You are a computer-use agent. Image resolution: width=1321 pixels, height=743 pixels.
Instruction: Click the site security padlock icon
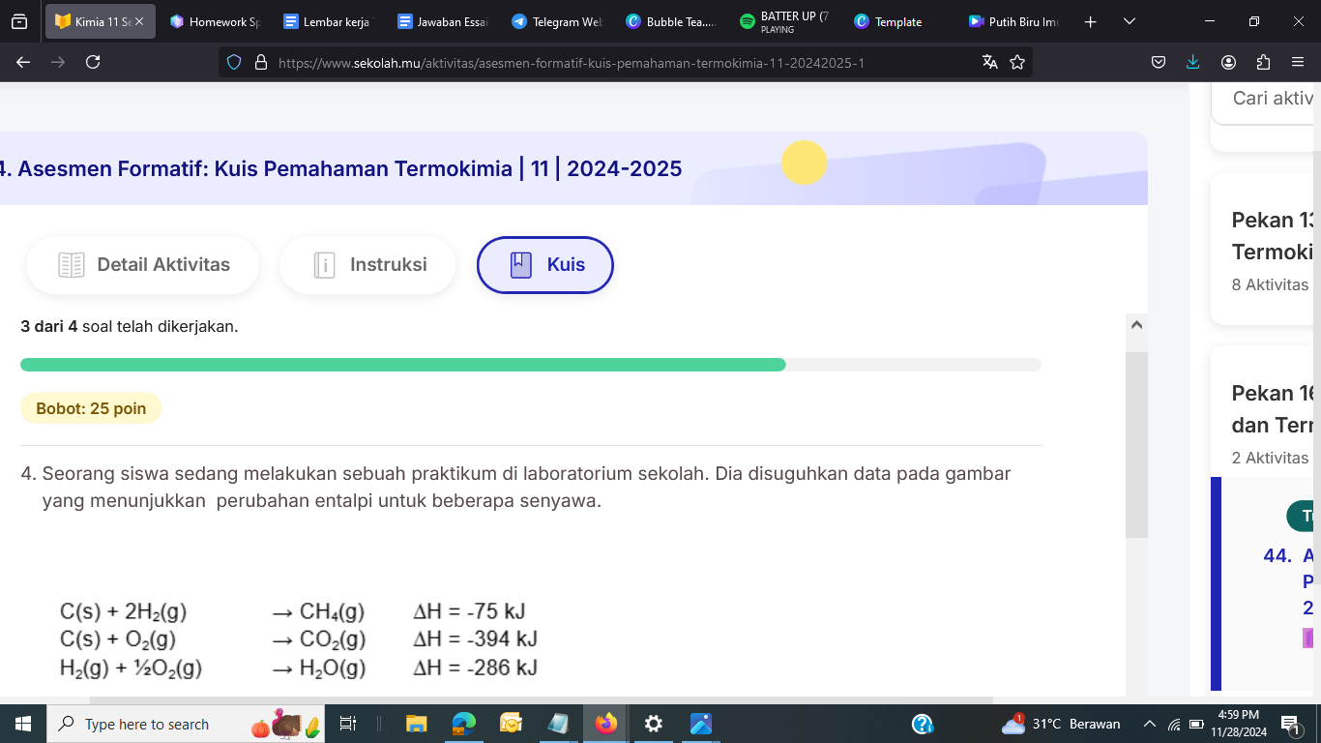coord(260,62)
